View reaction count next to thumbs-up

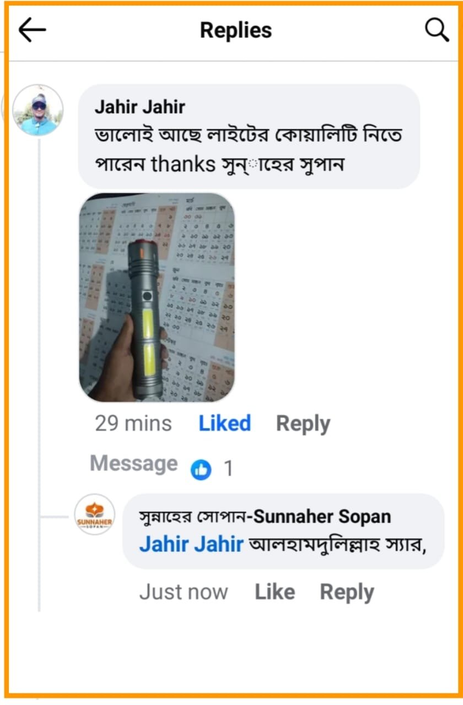click(228, 469)
